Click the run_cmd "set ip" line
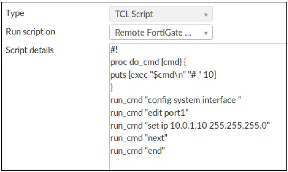Viewport: 288px width, 172px height. click(190, 126)
